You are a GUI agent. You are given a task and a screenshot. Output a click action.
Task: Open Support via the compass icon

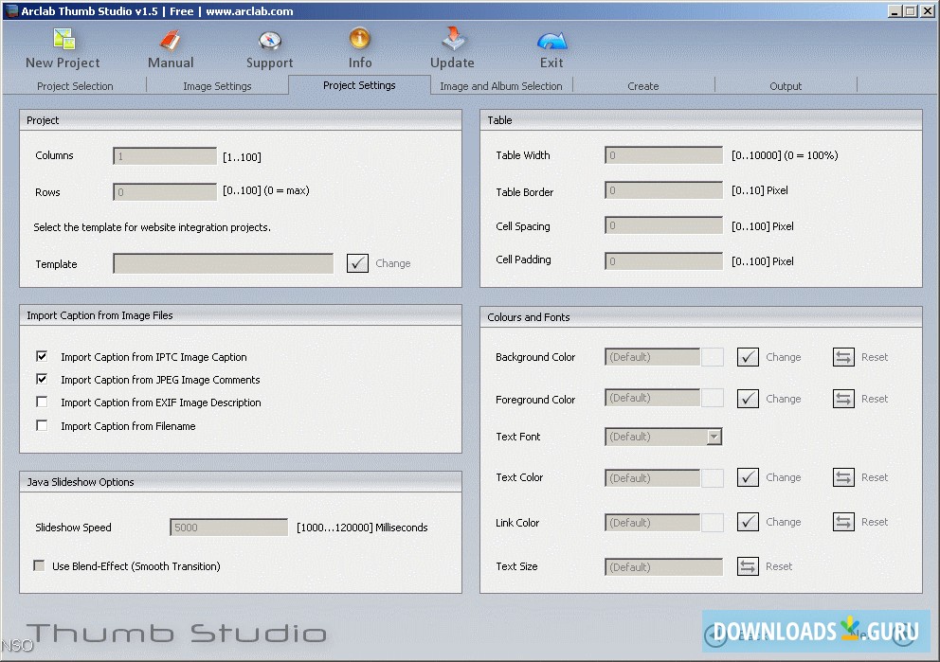point(270,40)
